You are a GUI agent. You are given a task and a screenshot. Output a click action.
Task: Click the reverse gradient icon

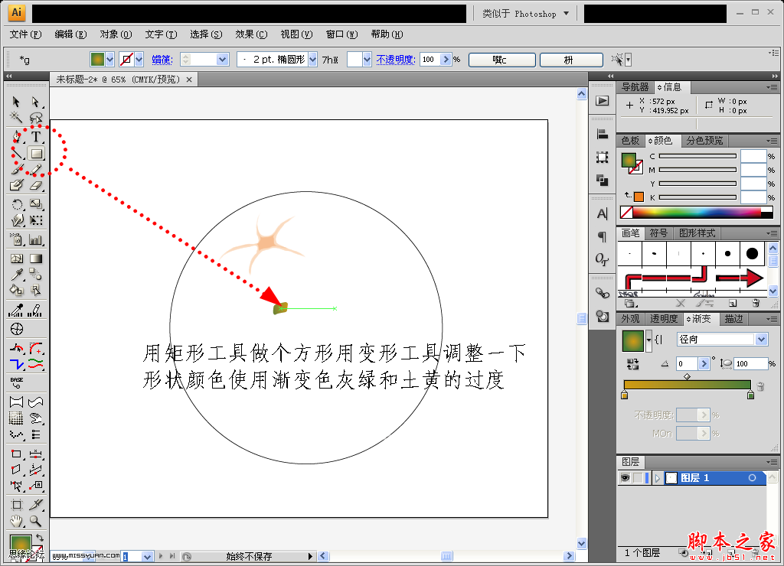(x=632, y=364)
